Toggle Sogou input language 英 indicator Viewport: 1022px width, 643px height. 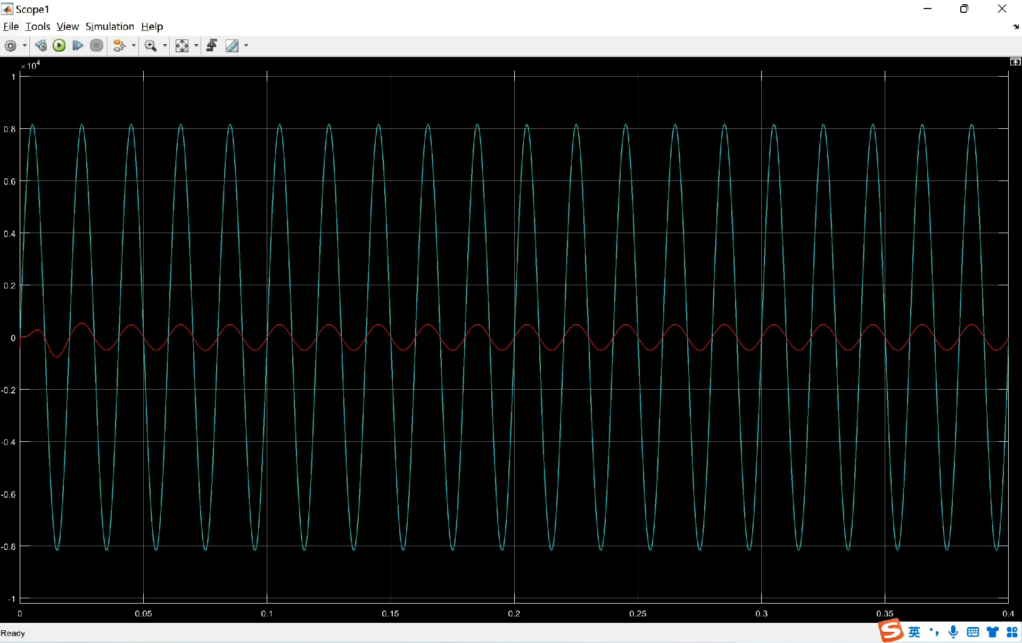click(x=914, y=632)
